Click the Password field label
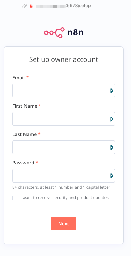This screenshot has height=256, width=131. point(23,163)
